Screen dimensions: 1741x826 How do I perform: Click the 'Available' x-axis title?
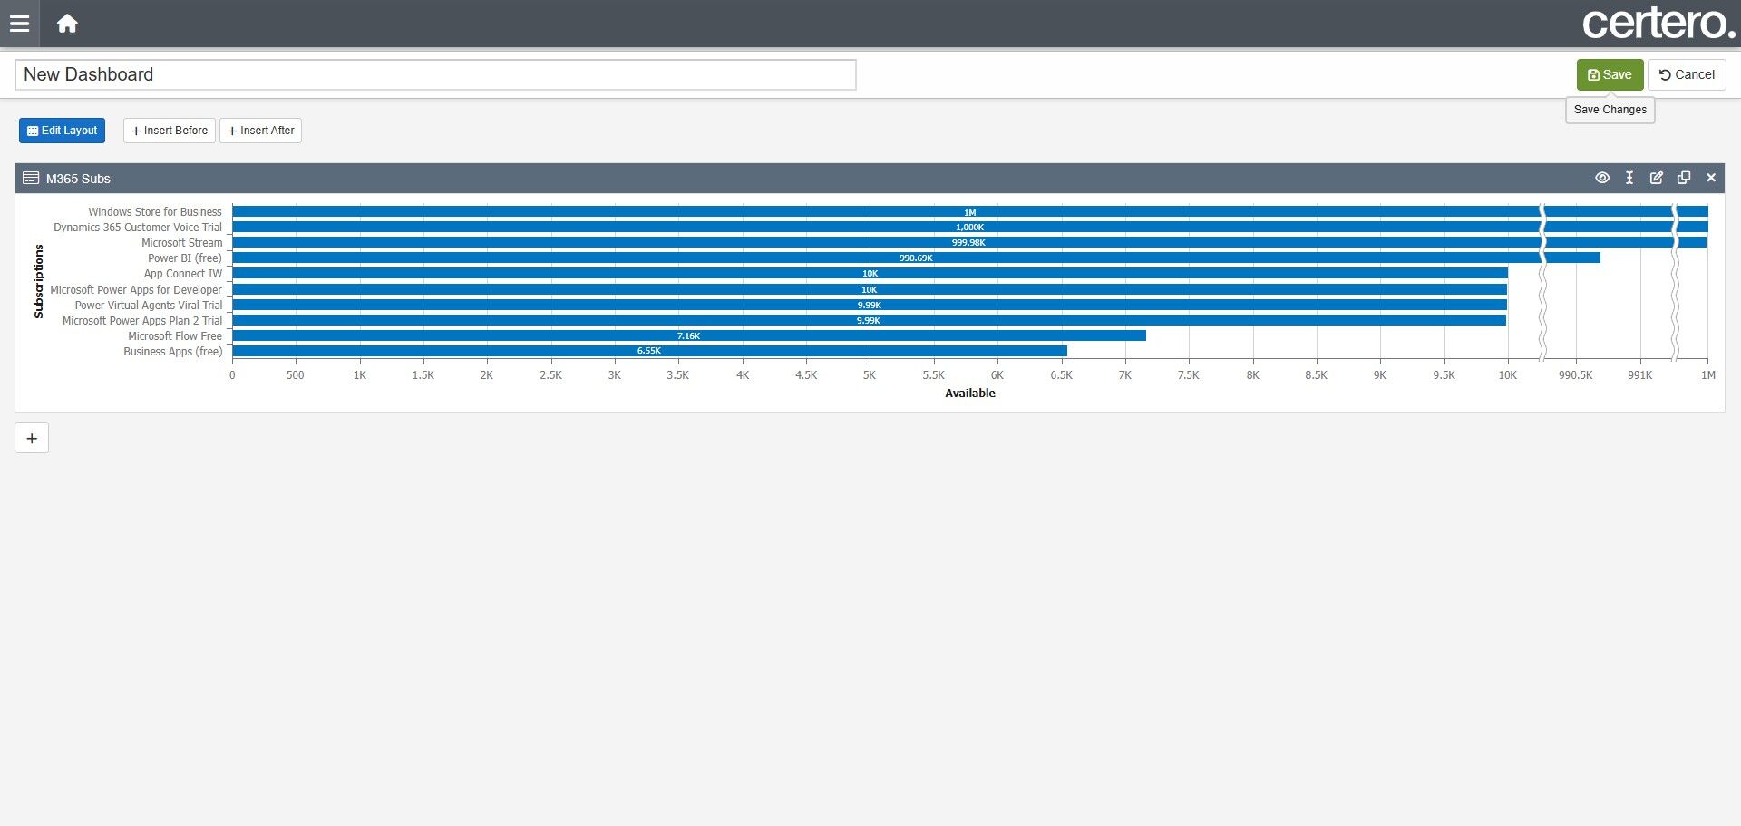click(x=970, y=394)
